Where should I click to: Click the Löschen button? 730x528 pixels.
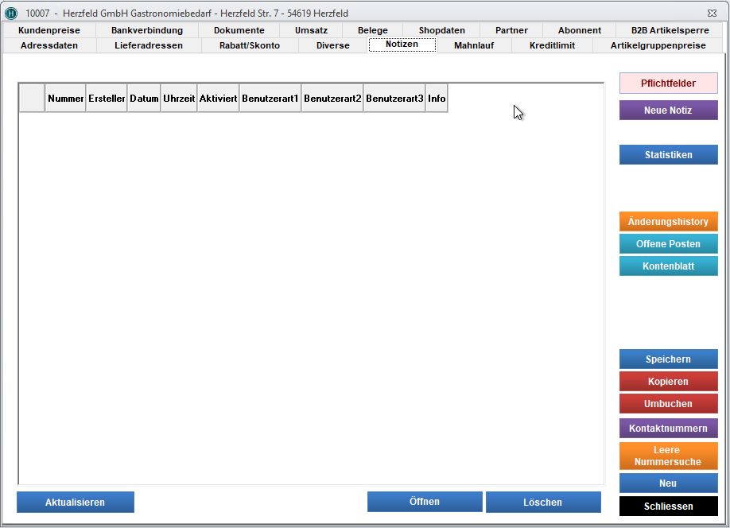(x=543, y=503)
